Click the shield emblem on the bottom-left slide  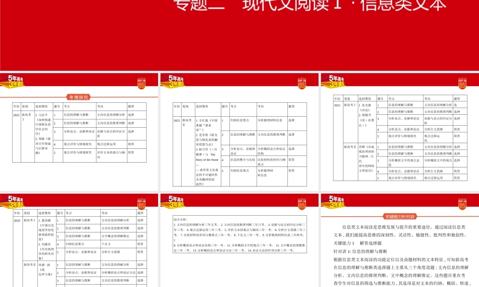[x=142, y=203]
